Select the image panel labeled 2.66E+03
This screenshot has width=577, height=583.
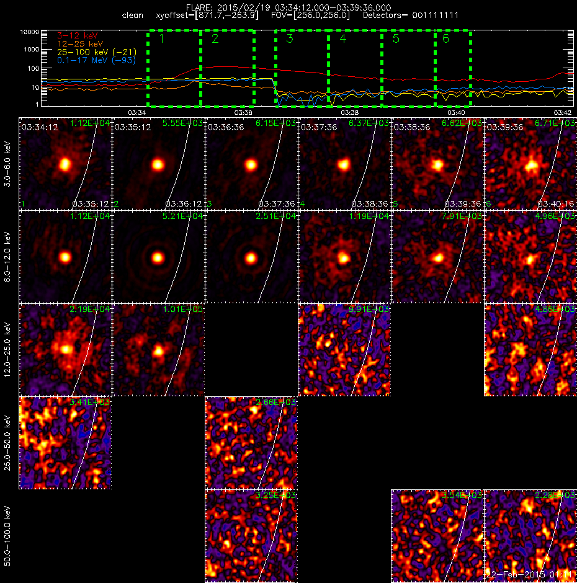click(251, 443)
